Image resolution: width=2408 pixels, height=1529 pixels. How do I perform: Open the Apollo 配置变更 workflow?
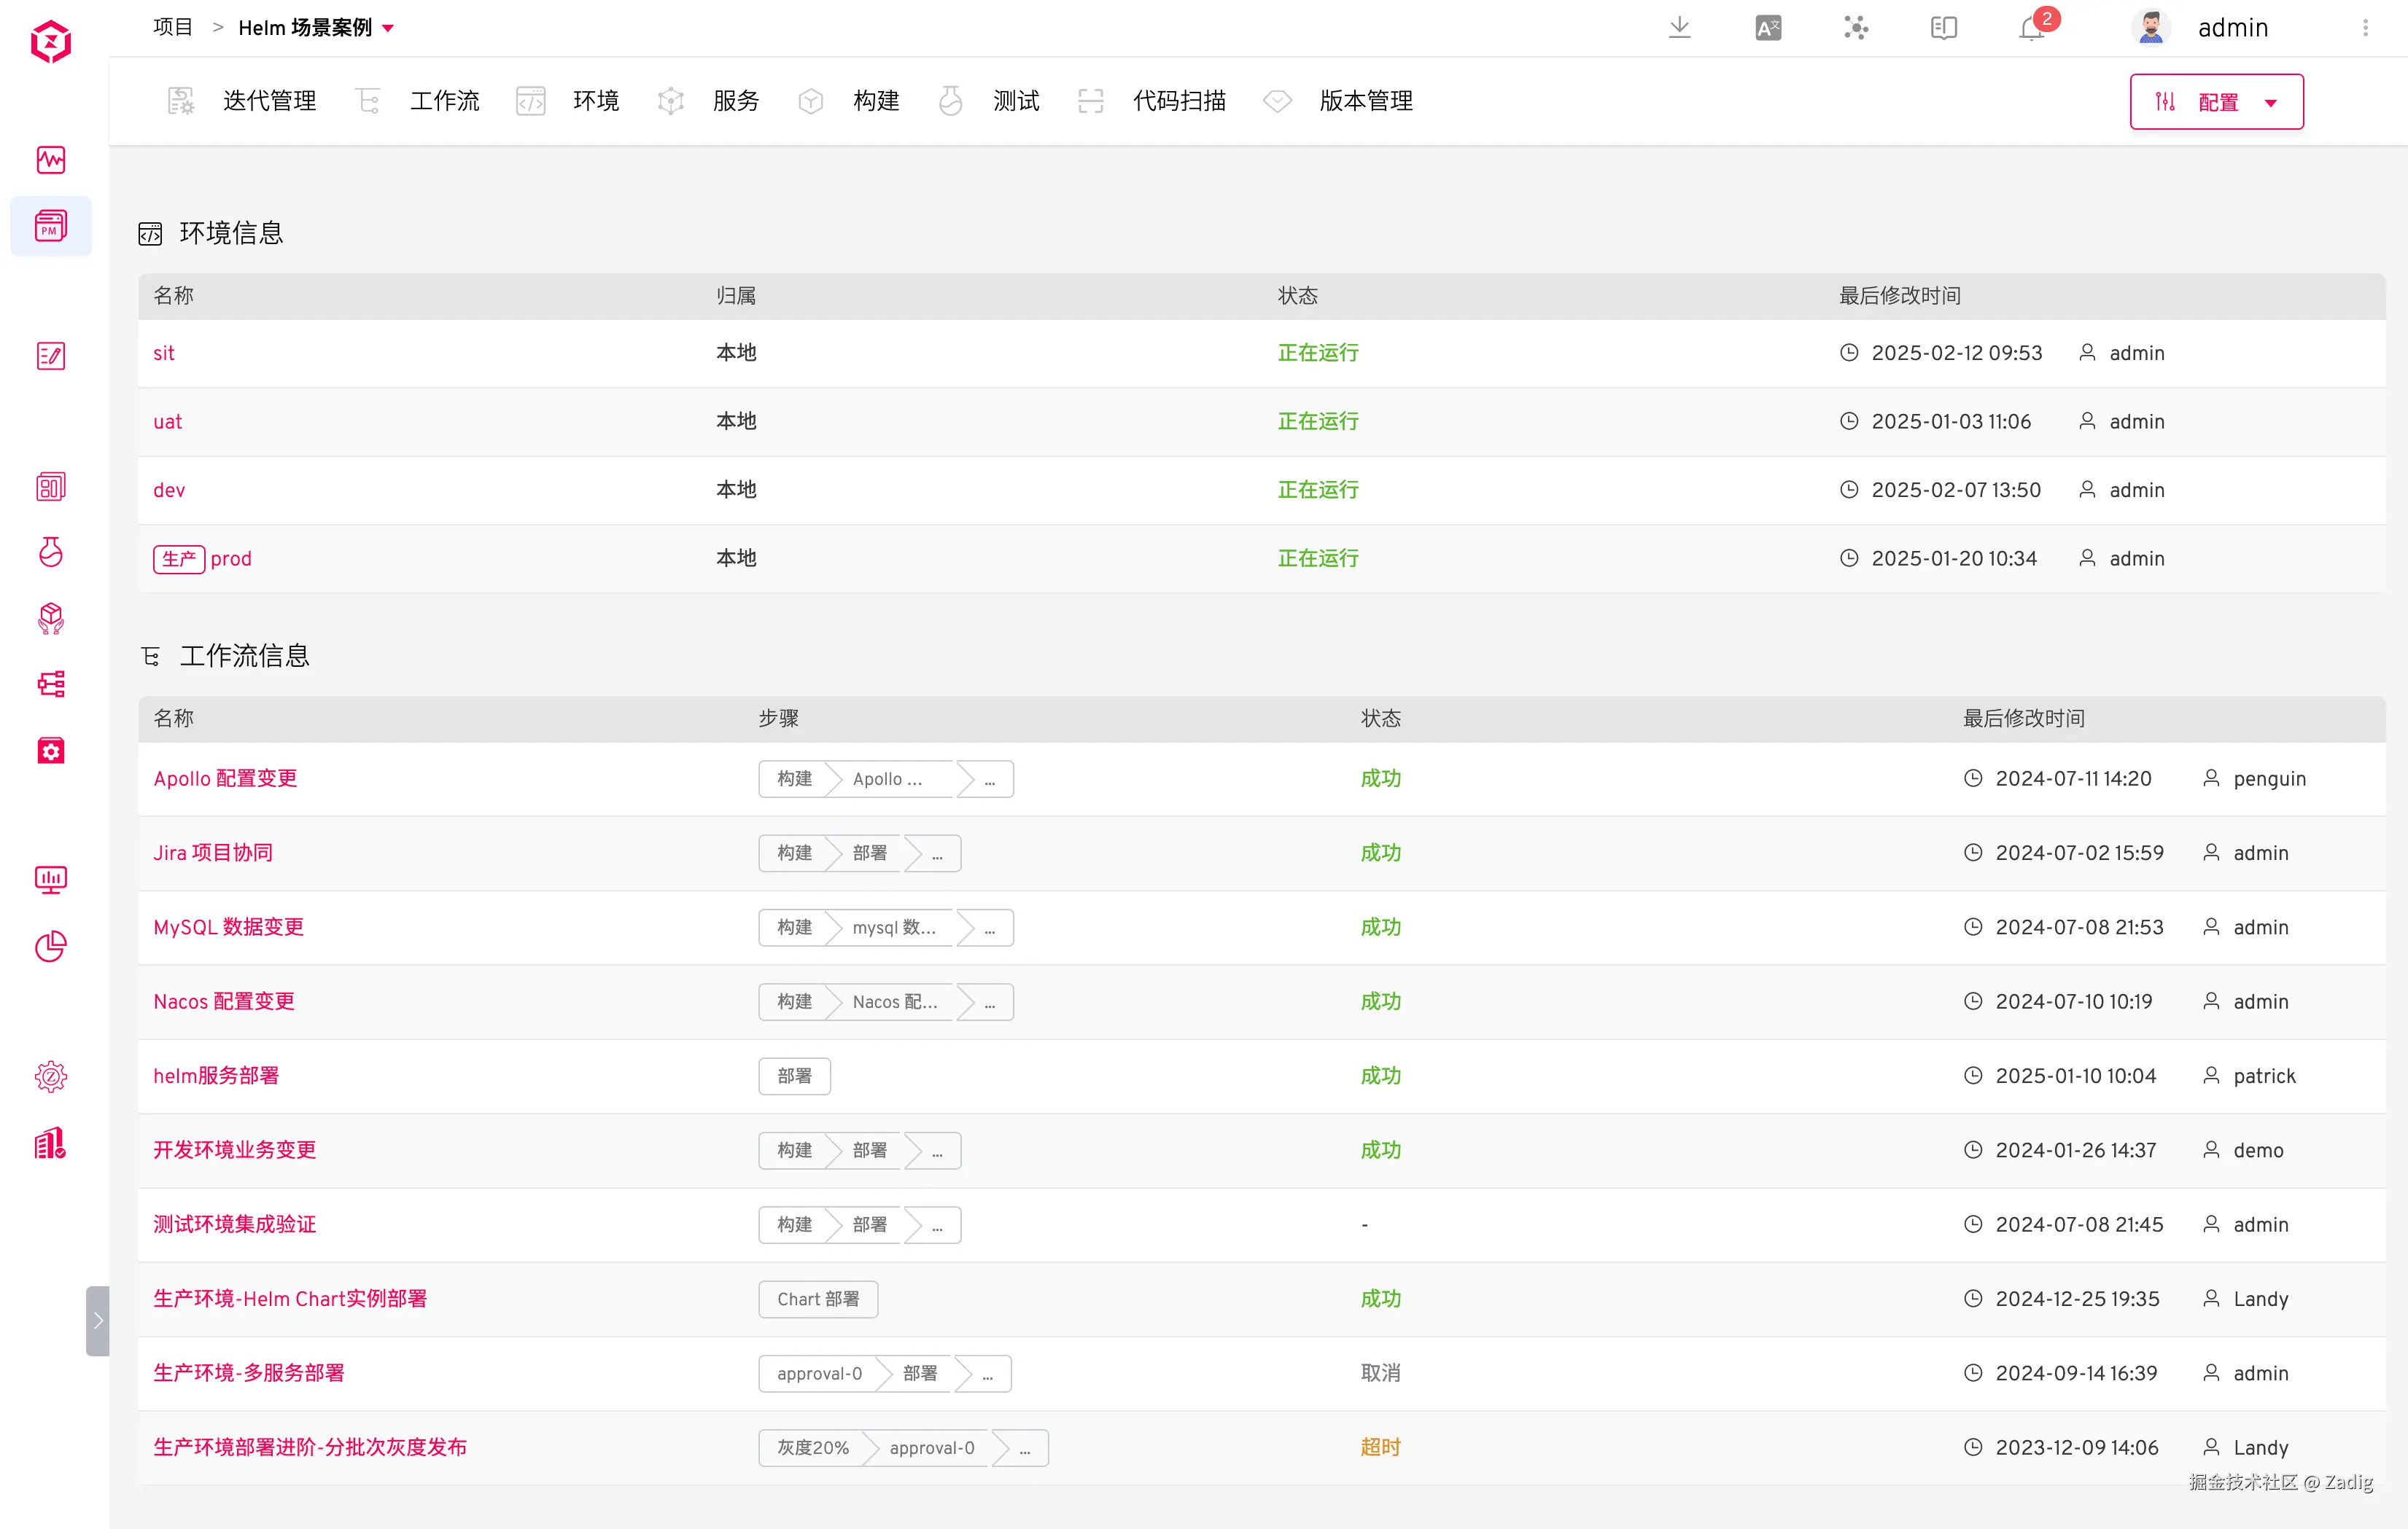point(225,778)
